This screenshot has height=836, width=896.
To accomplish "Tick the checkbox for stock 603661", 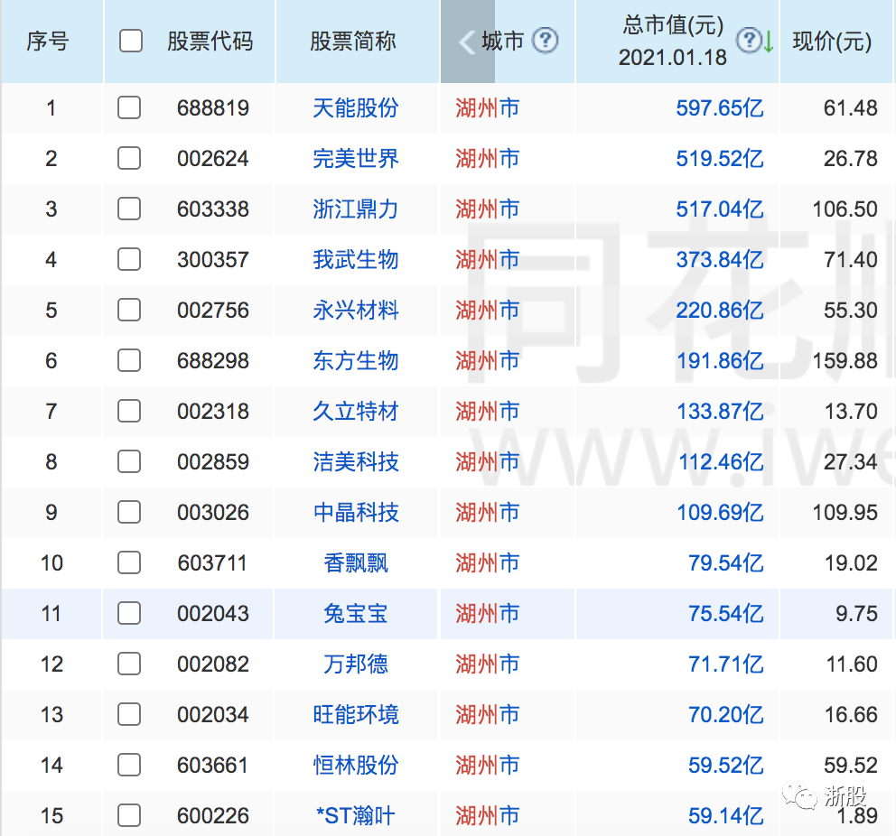I will coord(129,765).
